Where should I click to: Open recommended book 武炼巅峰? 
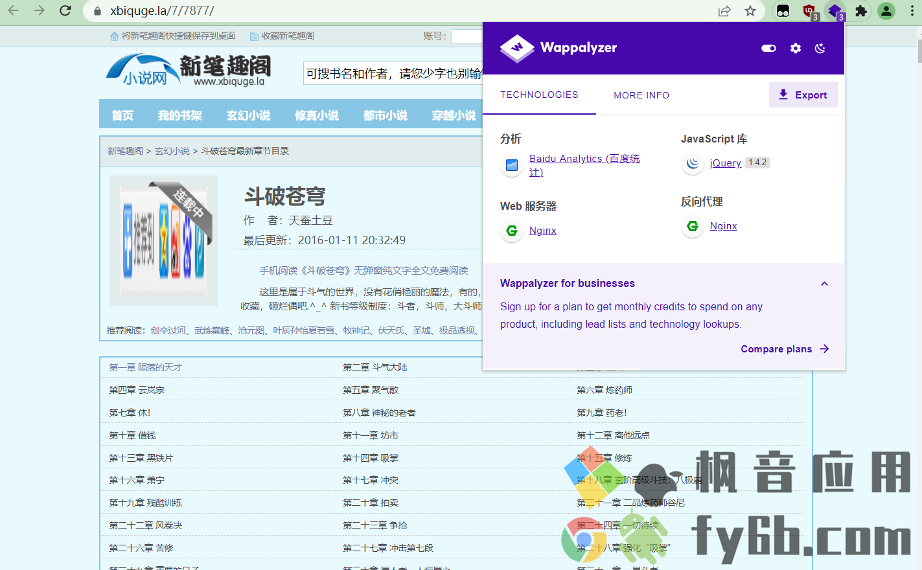212,330
